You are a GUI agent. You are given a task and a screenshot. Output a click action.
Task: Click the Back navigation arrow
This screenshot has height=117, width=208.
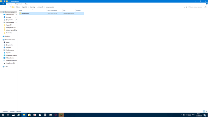pyautogui.click(x=2, y=7)
